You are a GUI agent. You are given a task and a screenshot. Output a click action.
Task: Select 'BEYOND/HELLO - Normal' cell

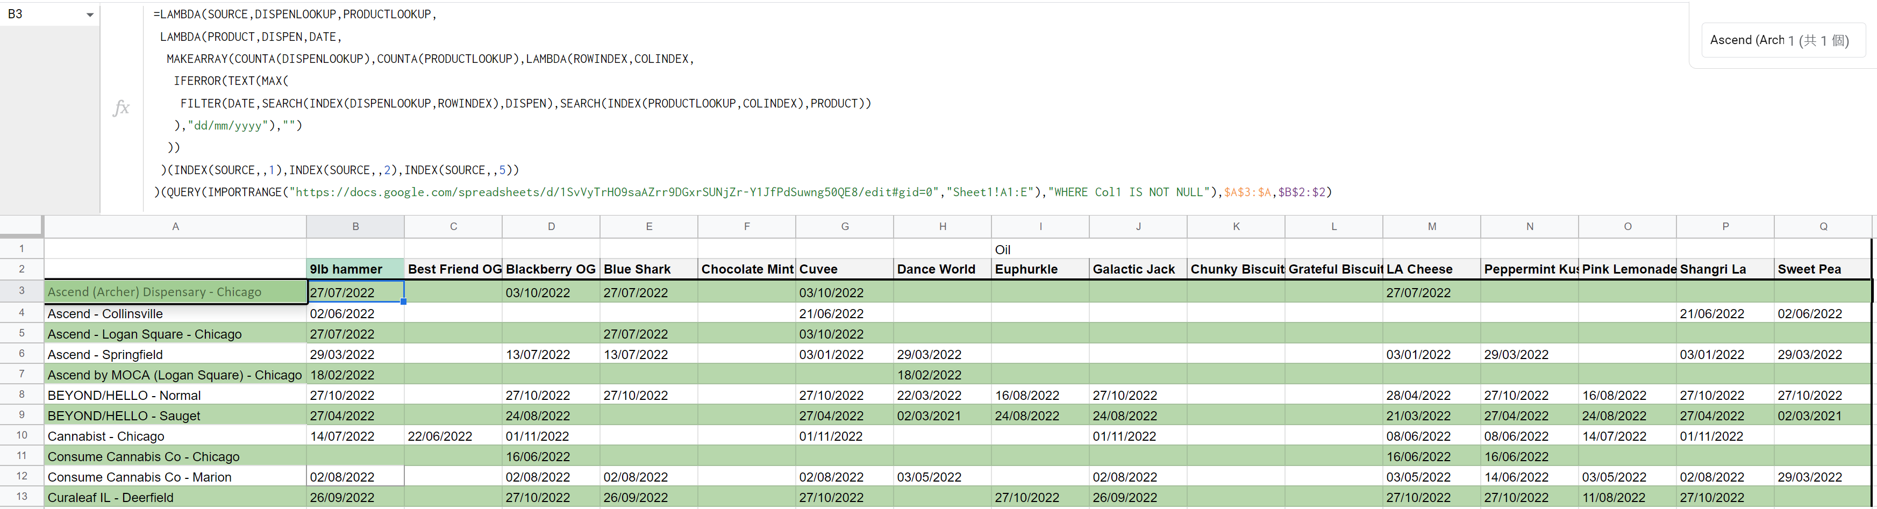(175, 395)
